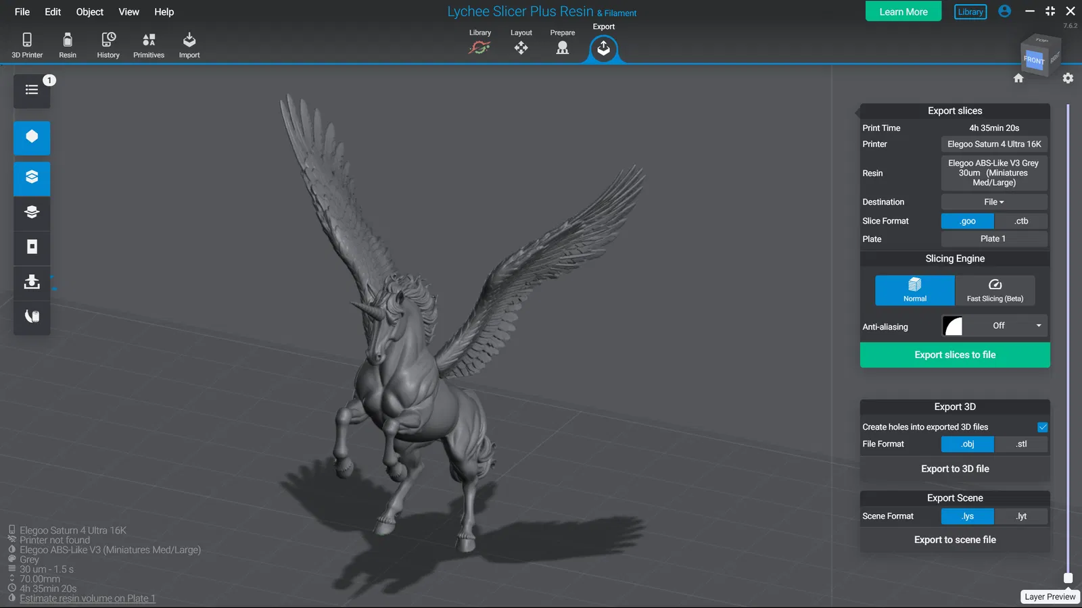Switch to the Library workspace tab
Screen dimensions: 1082x608
tap(480, 43)
